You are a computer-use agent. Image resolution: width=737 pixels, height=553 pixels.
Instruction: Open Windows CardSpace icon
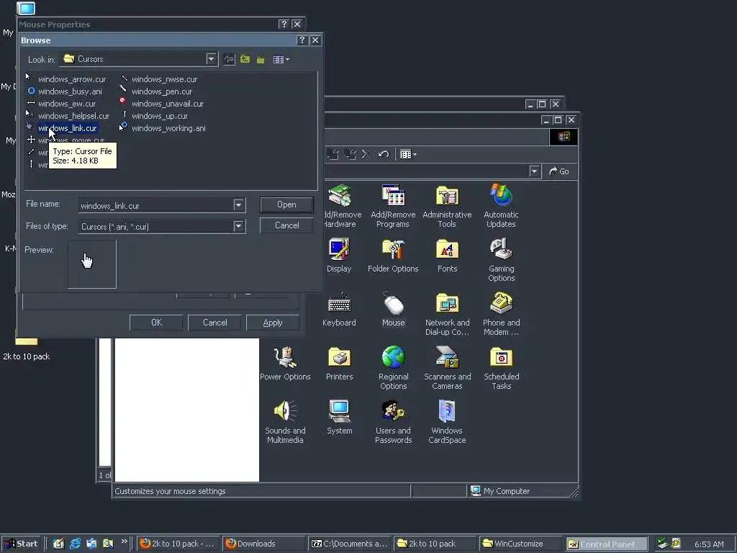(447, 422)
